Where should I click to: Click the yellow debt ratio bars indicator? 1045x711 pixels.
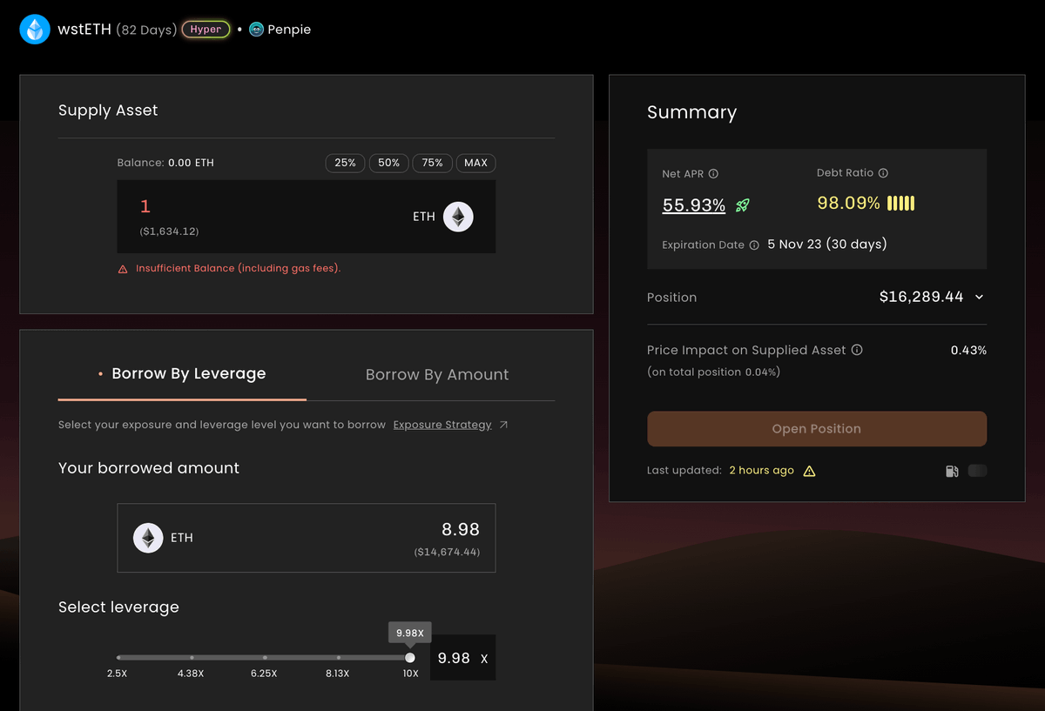[900, 204]
